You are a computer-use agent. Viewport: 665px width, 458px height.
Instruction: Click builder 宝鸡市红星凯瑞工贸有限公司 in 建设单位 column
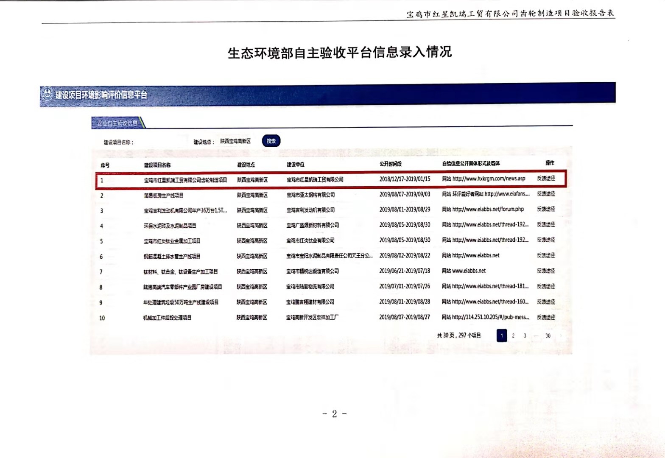(315, 180)
